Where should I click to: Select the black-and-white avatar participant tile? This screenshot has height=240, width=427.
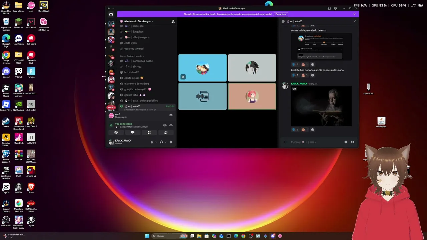[x=252, y=68]
